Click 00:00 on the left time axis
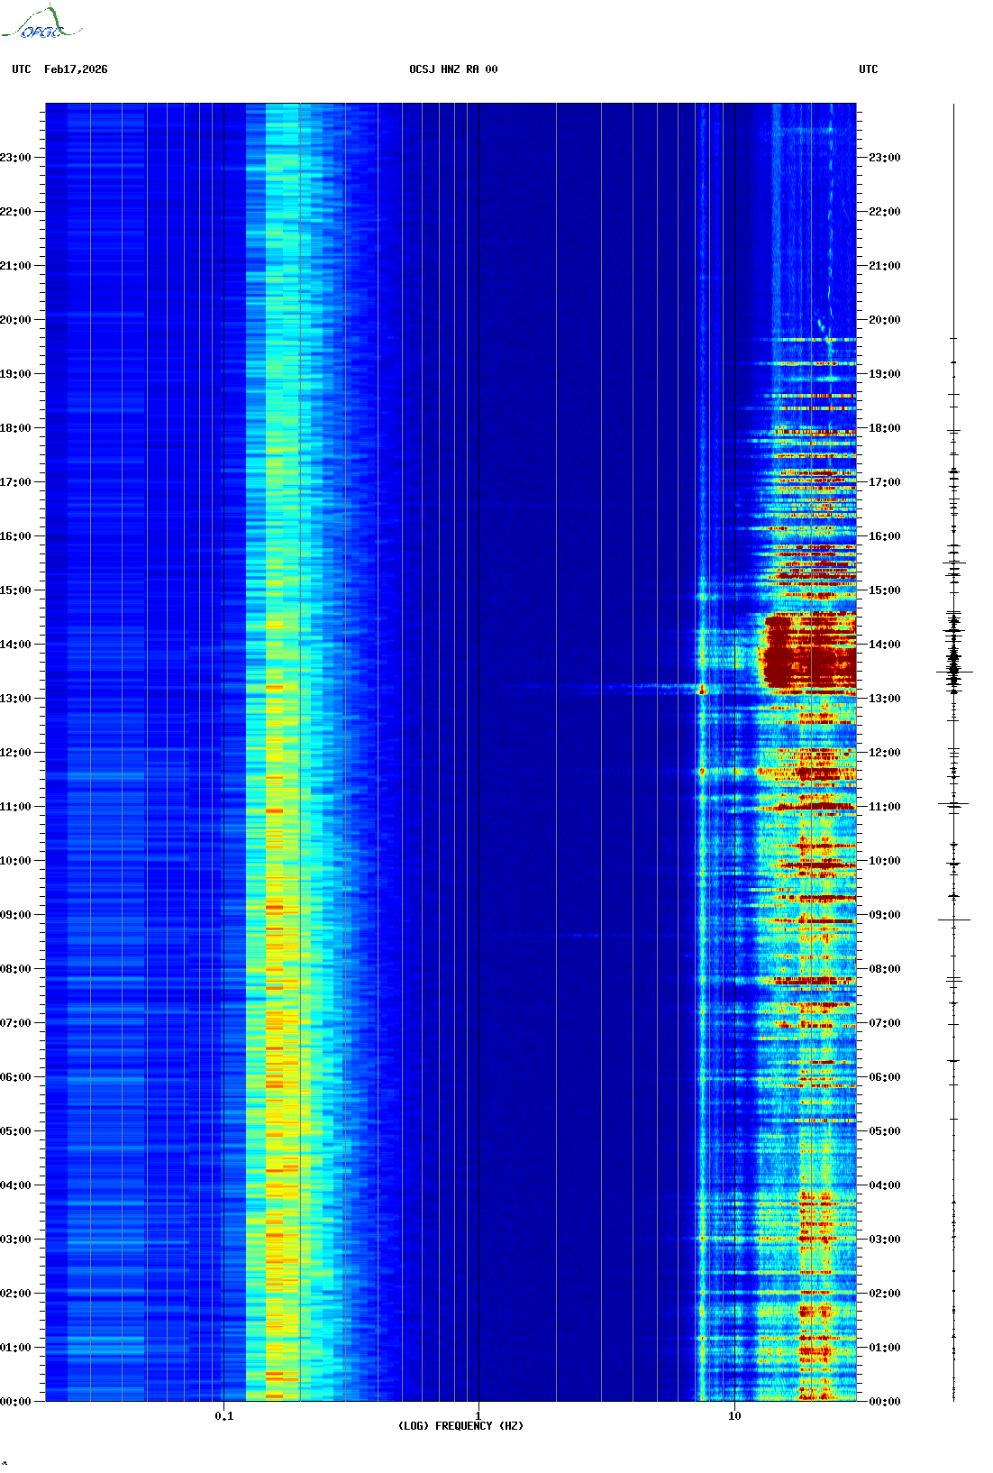Viewport: 993px width, 1473px height. pyautogui.click(x=15, y=1402)
